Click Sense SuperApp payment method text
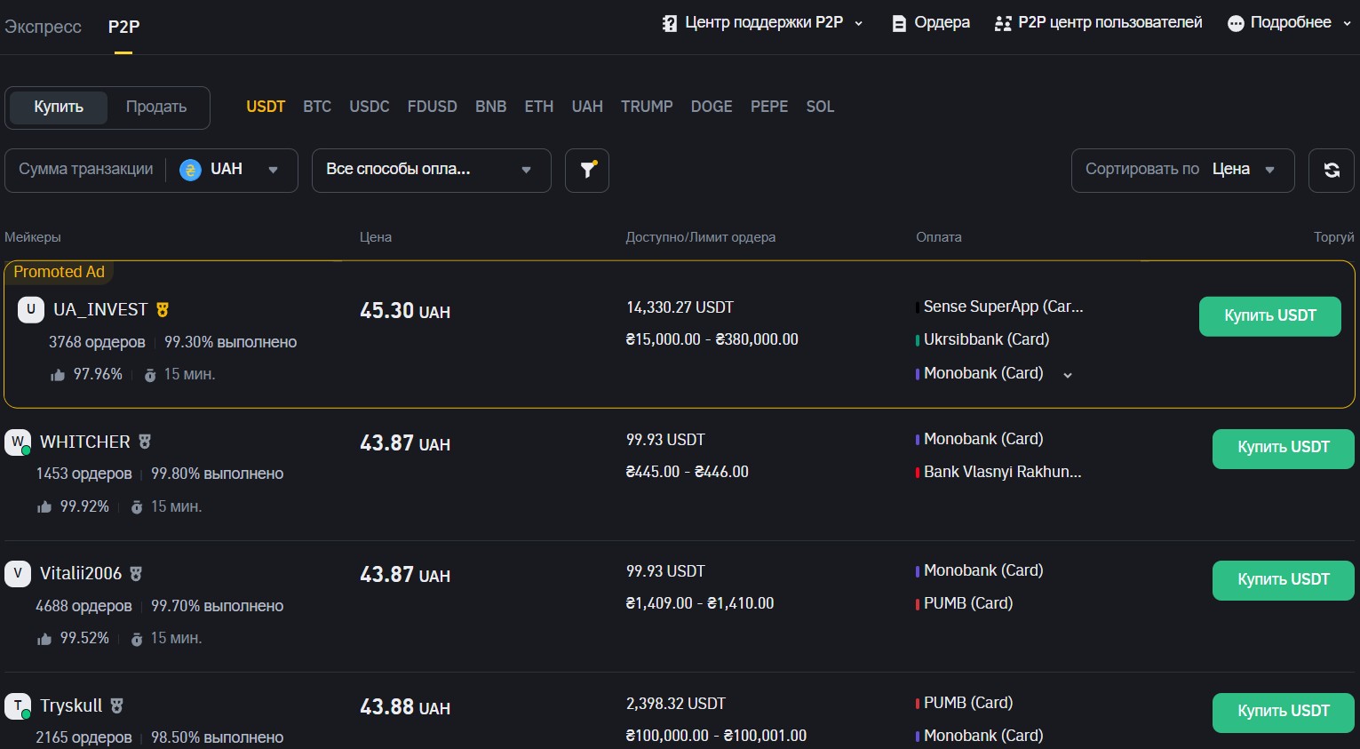 coord(1003,307)
